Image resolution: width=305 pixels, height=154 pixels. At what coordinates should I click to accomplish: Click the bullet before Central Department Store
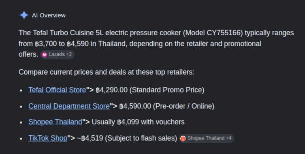(21, 107)
